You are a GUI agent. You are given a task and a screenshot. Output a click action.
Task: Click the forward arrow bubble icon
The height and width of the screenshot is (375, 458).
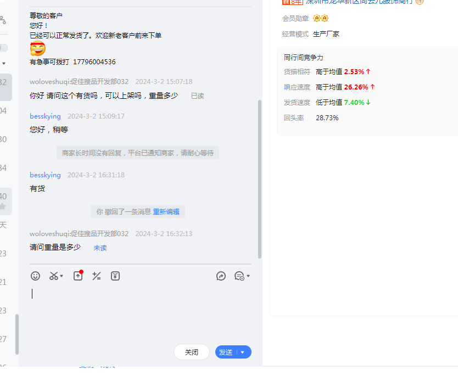point(221,276)
